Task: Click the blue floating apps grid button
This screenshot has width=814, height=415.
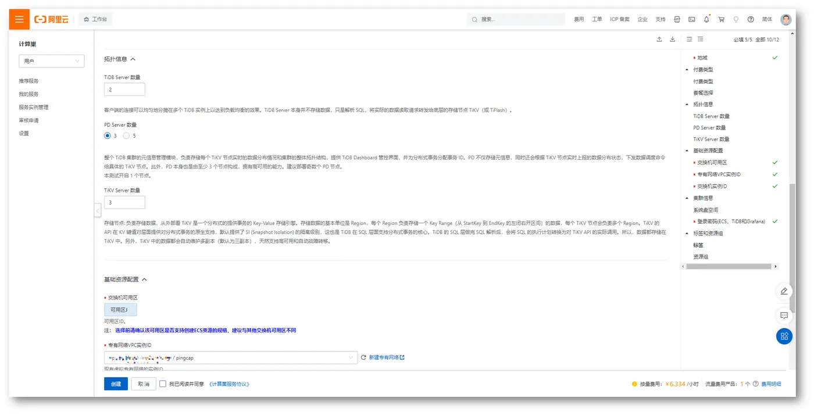Action: 784,336
